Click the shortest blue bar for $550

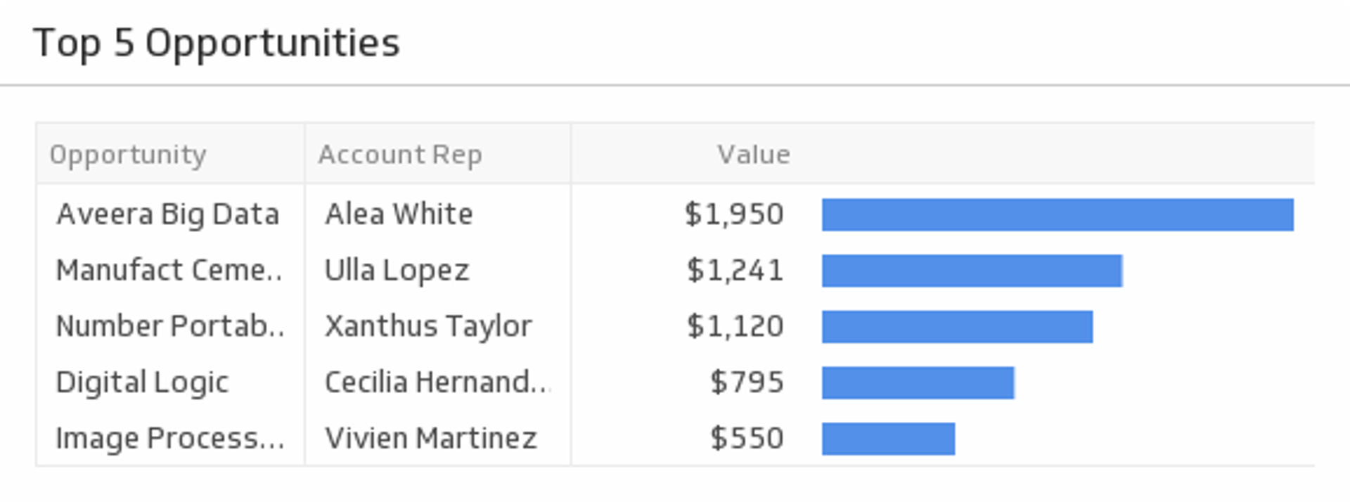(888, 439)
